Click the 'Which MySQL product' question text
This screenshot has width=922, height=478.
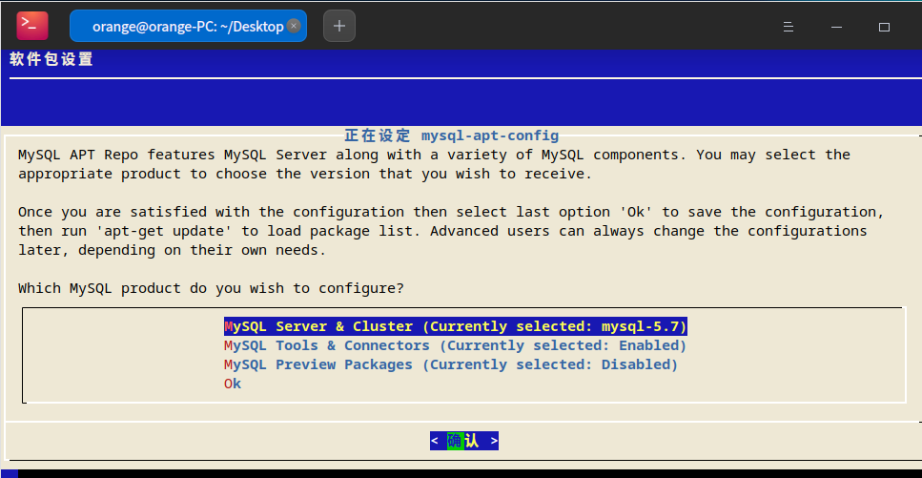pyautogui.click(x=211, y=288)
